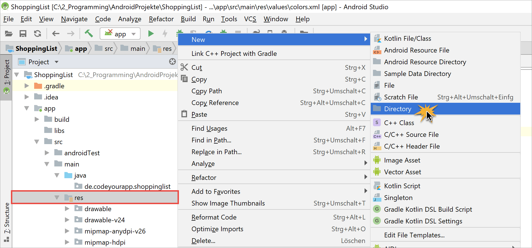Click the Apply Changes lightning icon
532x248 pixels.
click(165, 34)
